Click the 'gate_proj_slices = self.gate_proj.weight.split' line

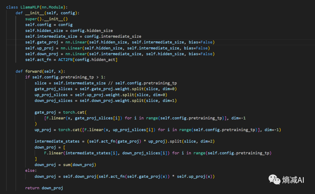click(106, 89)
